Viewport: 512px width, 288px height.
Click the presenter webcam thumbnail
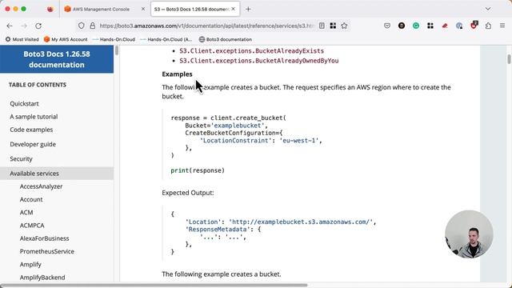(469, 234)
